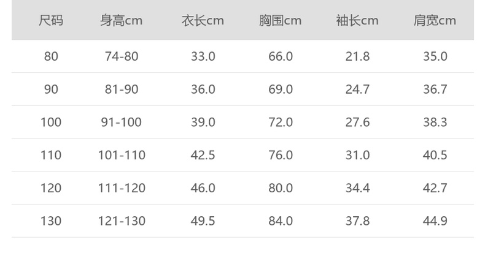The width and height of the screenshot is (485, 264).
Task: Select the size 120 cell
Action: (51, 188)
